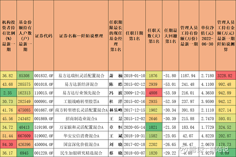236x157 pixels.
Task: Click the 任职天数(天) header cell
Action: tap(154, 36)
